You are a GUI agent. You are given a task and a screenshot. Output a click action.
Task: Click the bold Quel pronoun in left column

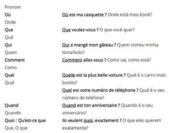point(10,75)
